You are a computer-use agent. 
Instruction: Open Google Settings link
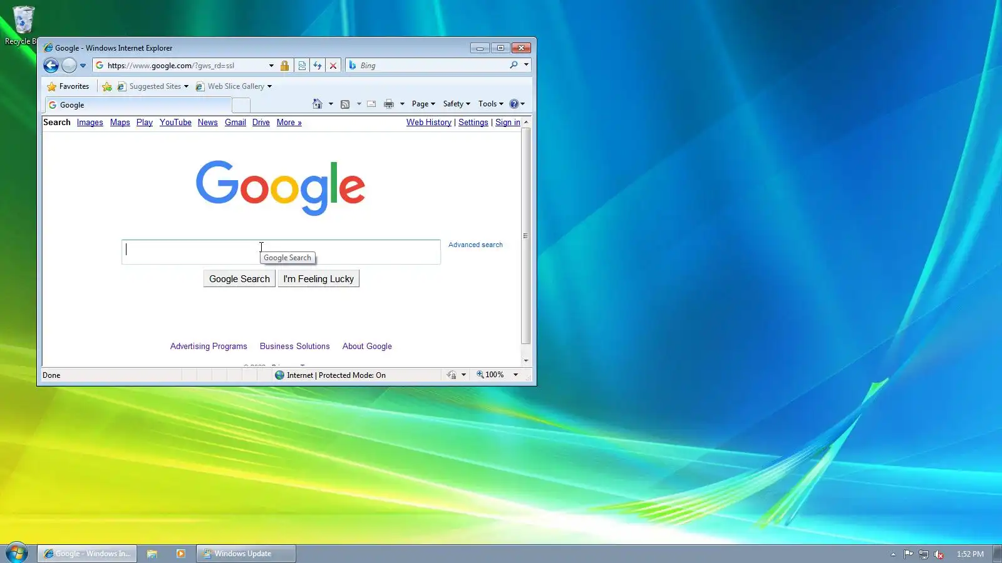tap(473, 123)
